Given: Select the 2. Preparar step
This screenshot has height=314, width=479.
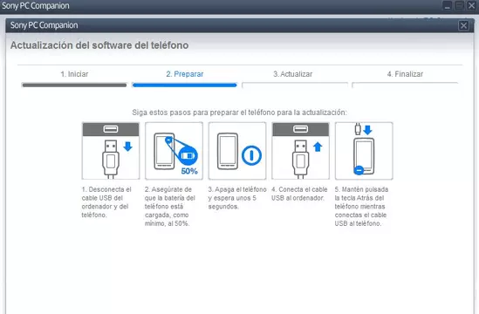Looking at the screenshot, I should click(x=184, y=74).
